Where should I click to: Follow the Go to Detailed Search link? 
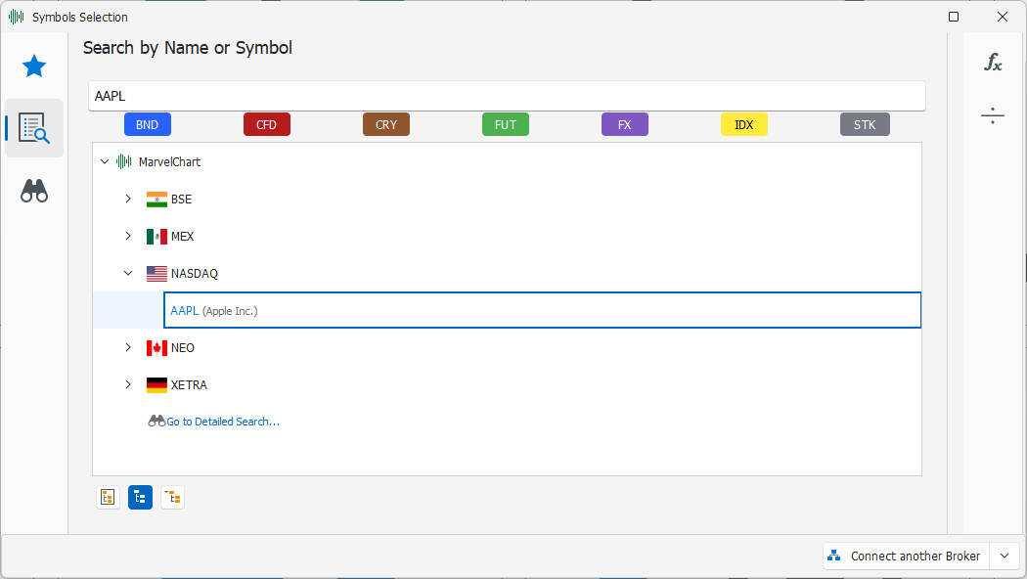[223, 422]
